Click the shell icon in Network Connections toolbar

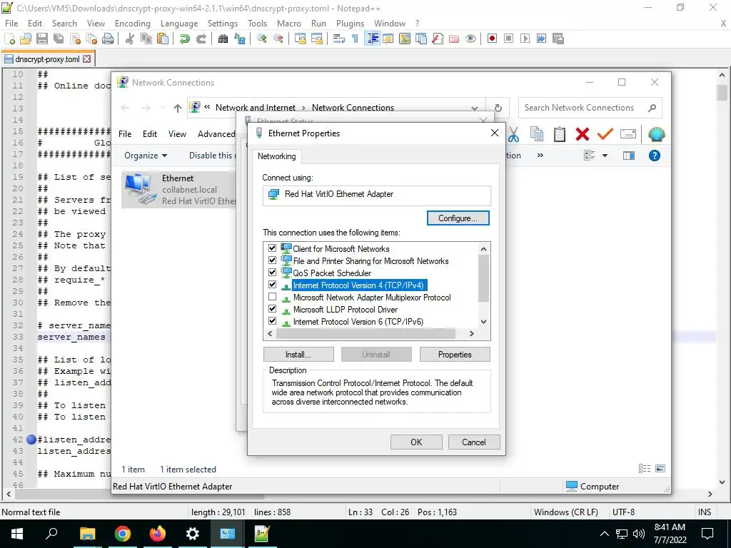[x=657, y=134]
